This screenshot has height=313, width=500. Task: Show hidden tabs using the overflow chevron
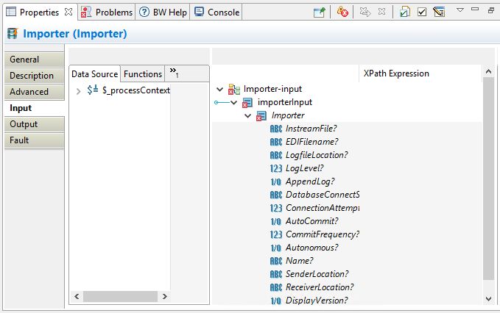pos(175,73)
